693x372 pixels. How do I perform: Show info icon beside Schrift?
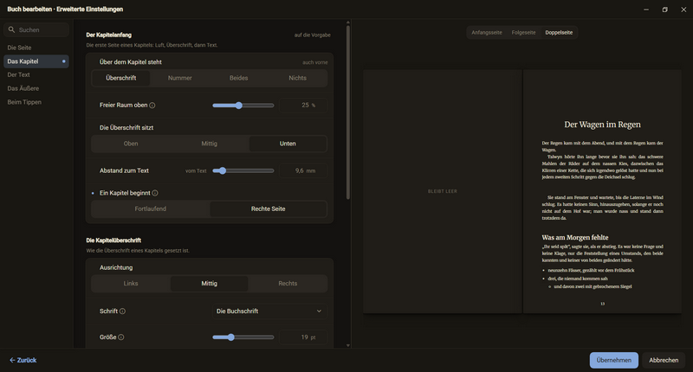point(122,311)
